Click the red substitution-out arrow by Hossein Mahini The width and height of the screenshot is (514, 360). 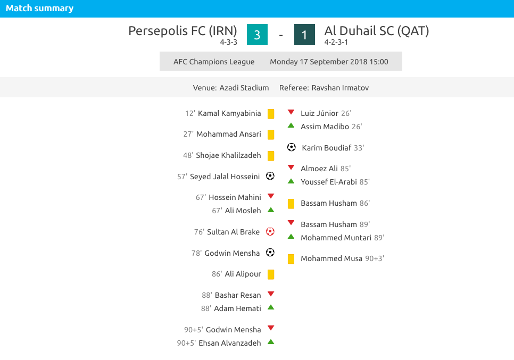click(271, 196)
